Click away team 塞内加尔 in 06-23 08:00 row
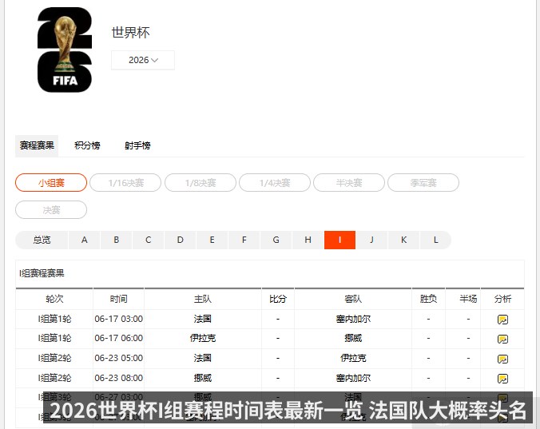This screenshot has height=429, width=540. coord(353,378)
